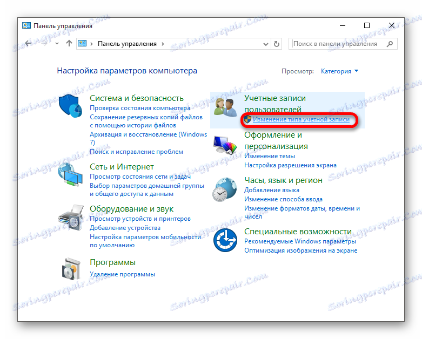This screenshot has width=422, height=339.
Task: Open recent locations dropdown arrow
Action: (x=57, y=43)
